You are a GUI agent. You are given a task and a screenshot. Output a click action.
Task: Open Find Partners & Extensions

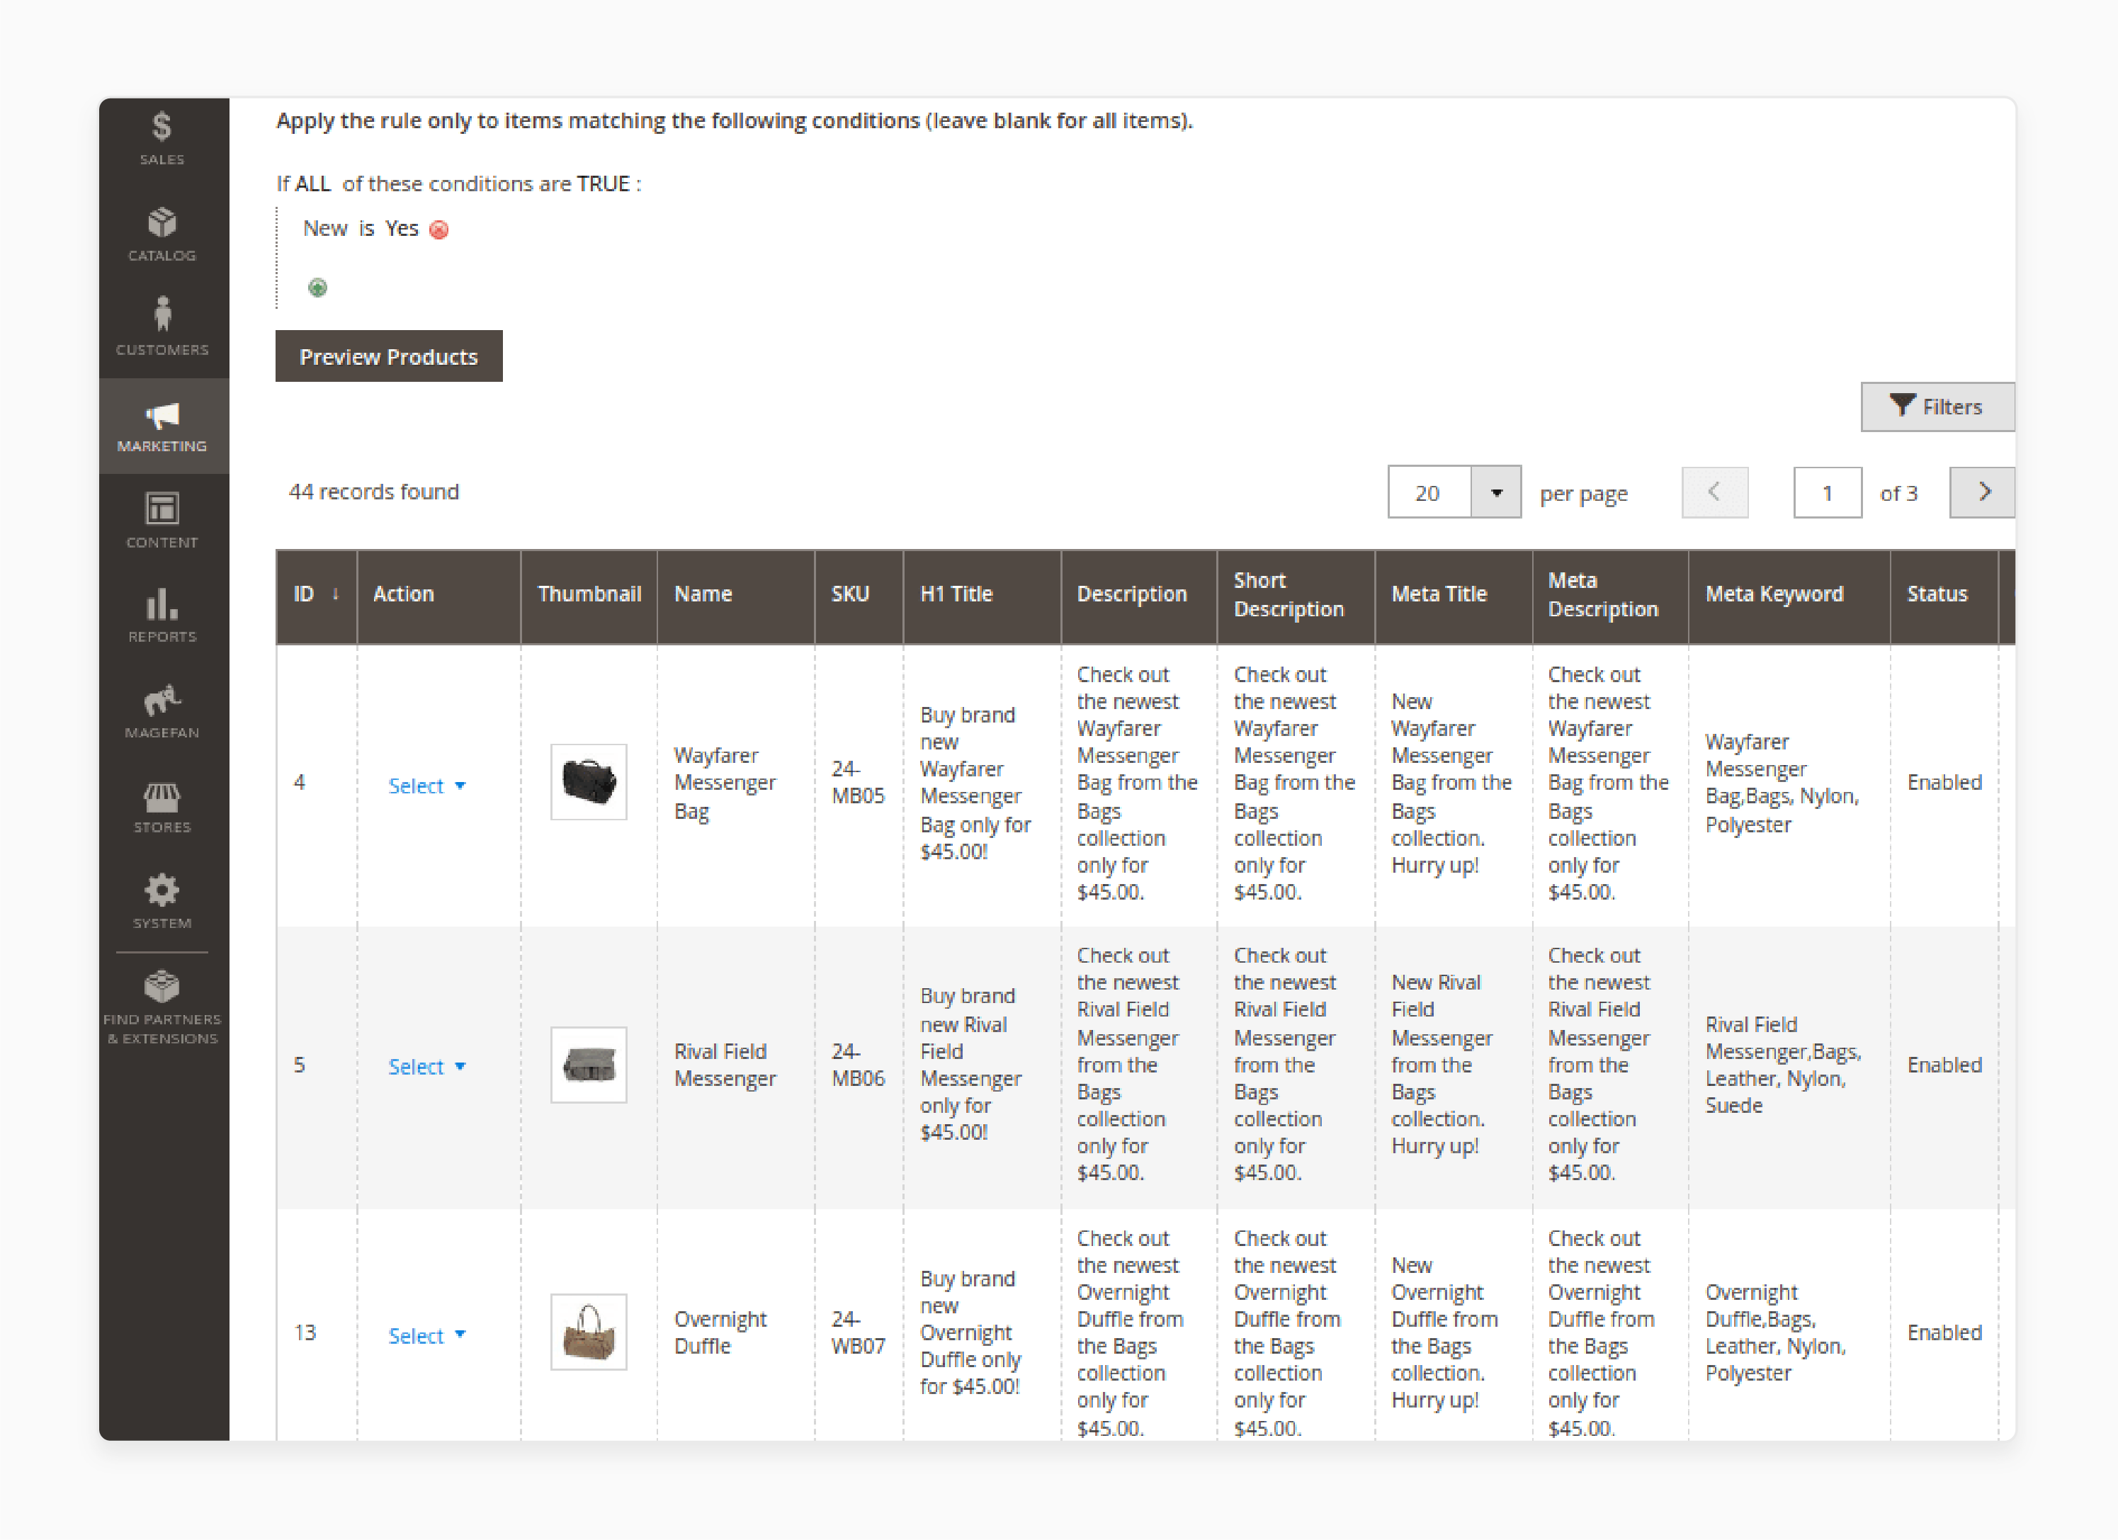click(x=162, y=1008)
